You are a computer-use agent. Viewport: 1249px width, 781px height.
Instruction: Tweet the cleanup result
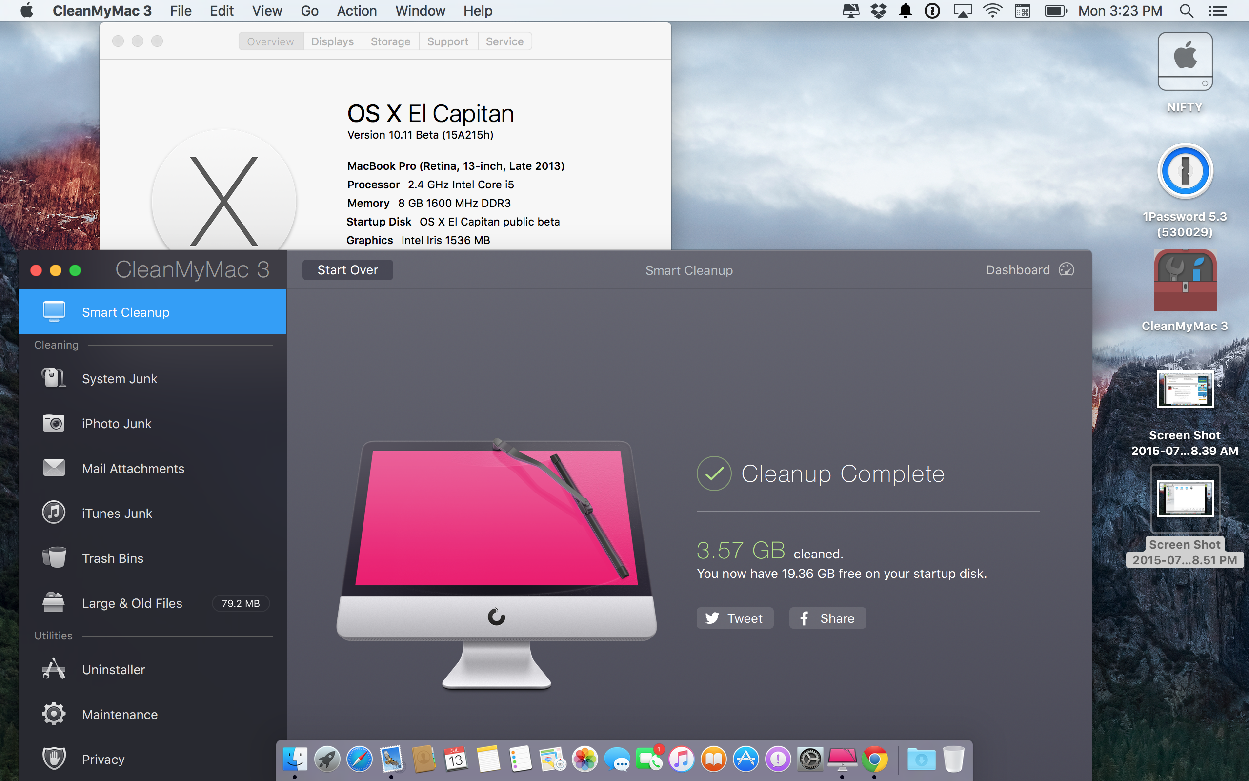click(x=734, y=618)
